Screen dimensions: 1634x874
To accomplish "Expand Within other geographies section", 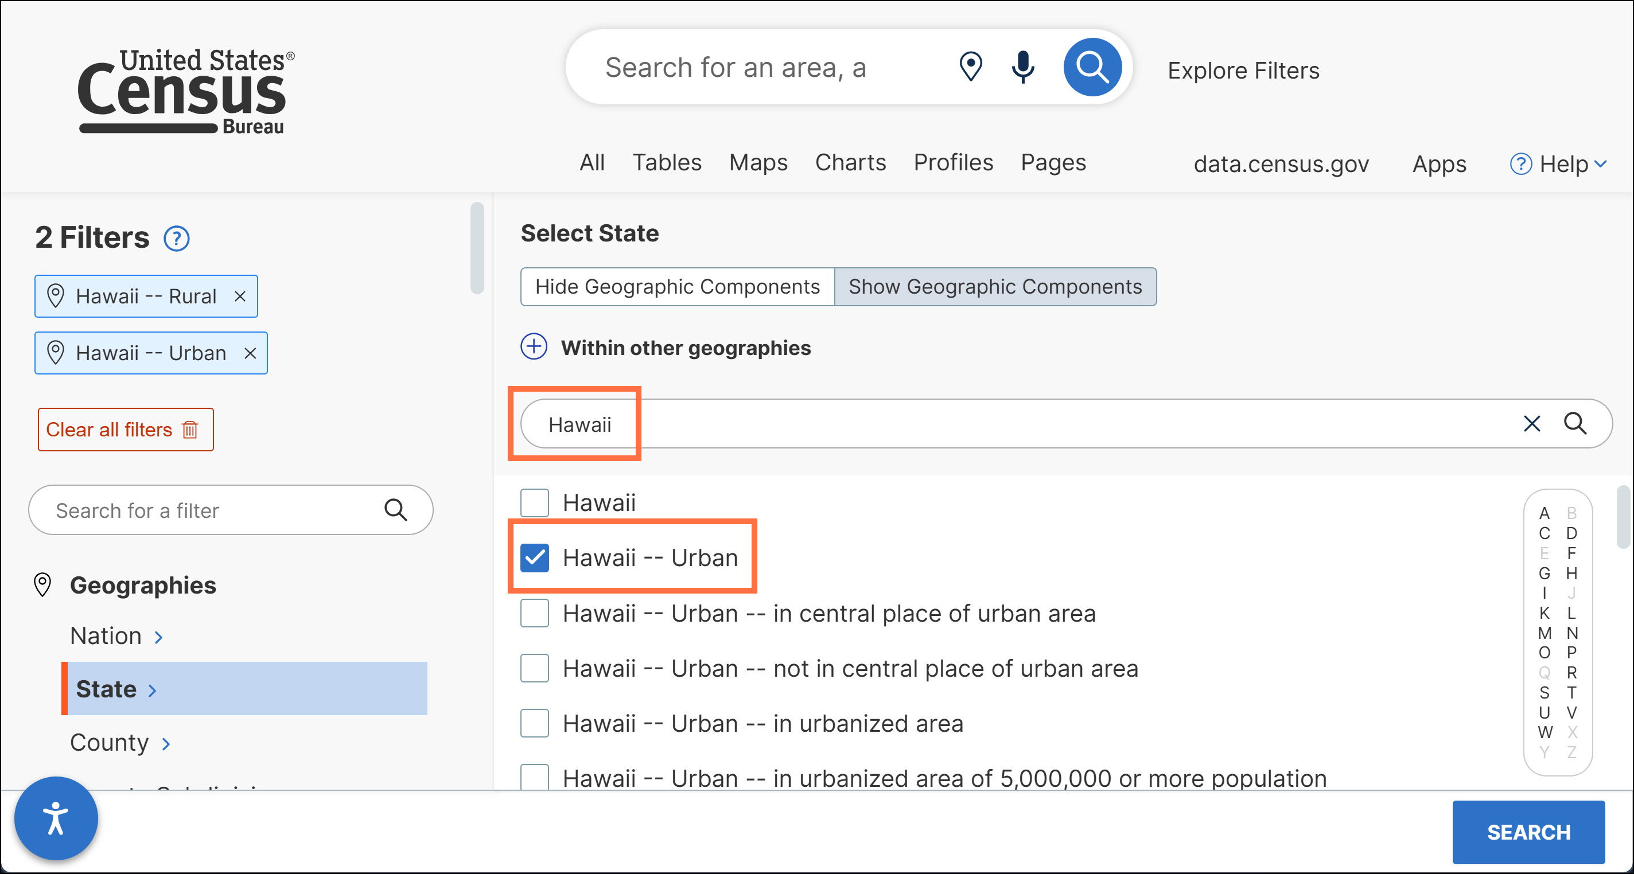I will [534, 347].
